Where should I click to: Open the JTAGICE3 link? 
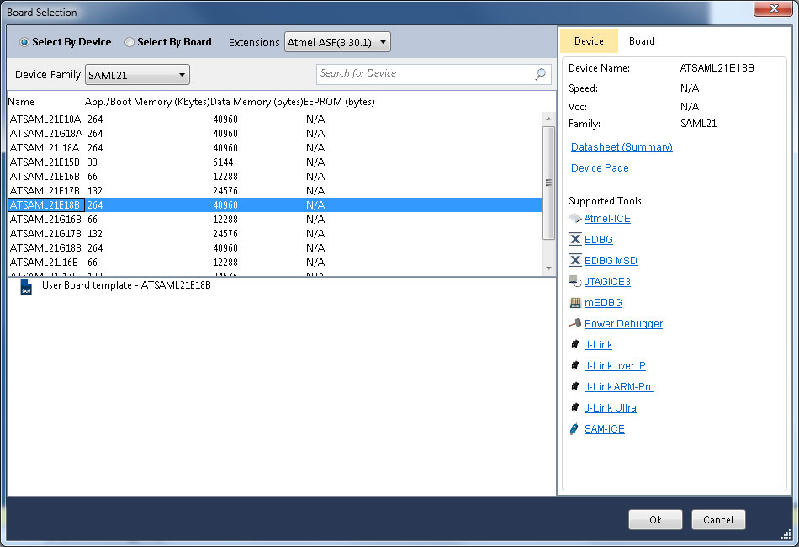[x=607, y=281]
